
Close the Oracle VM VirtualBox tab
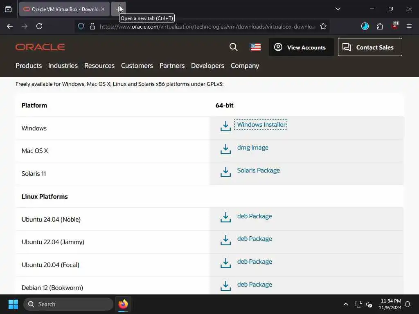tap(103, 9)
